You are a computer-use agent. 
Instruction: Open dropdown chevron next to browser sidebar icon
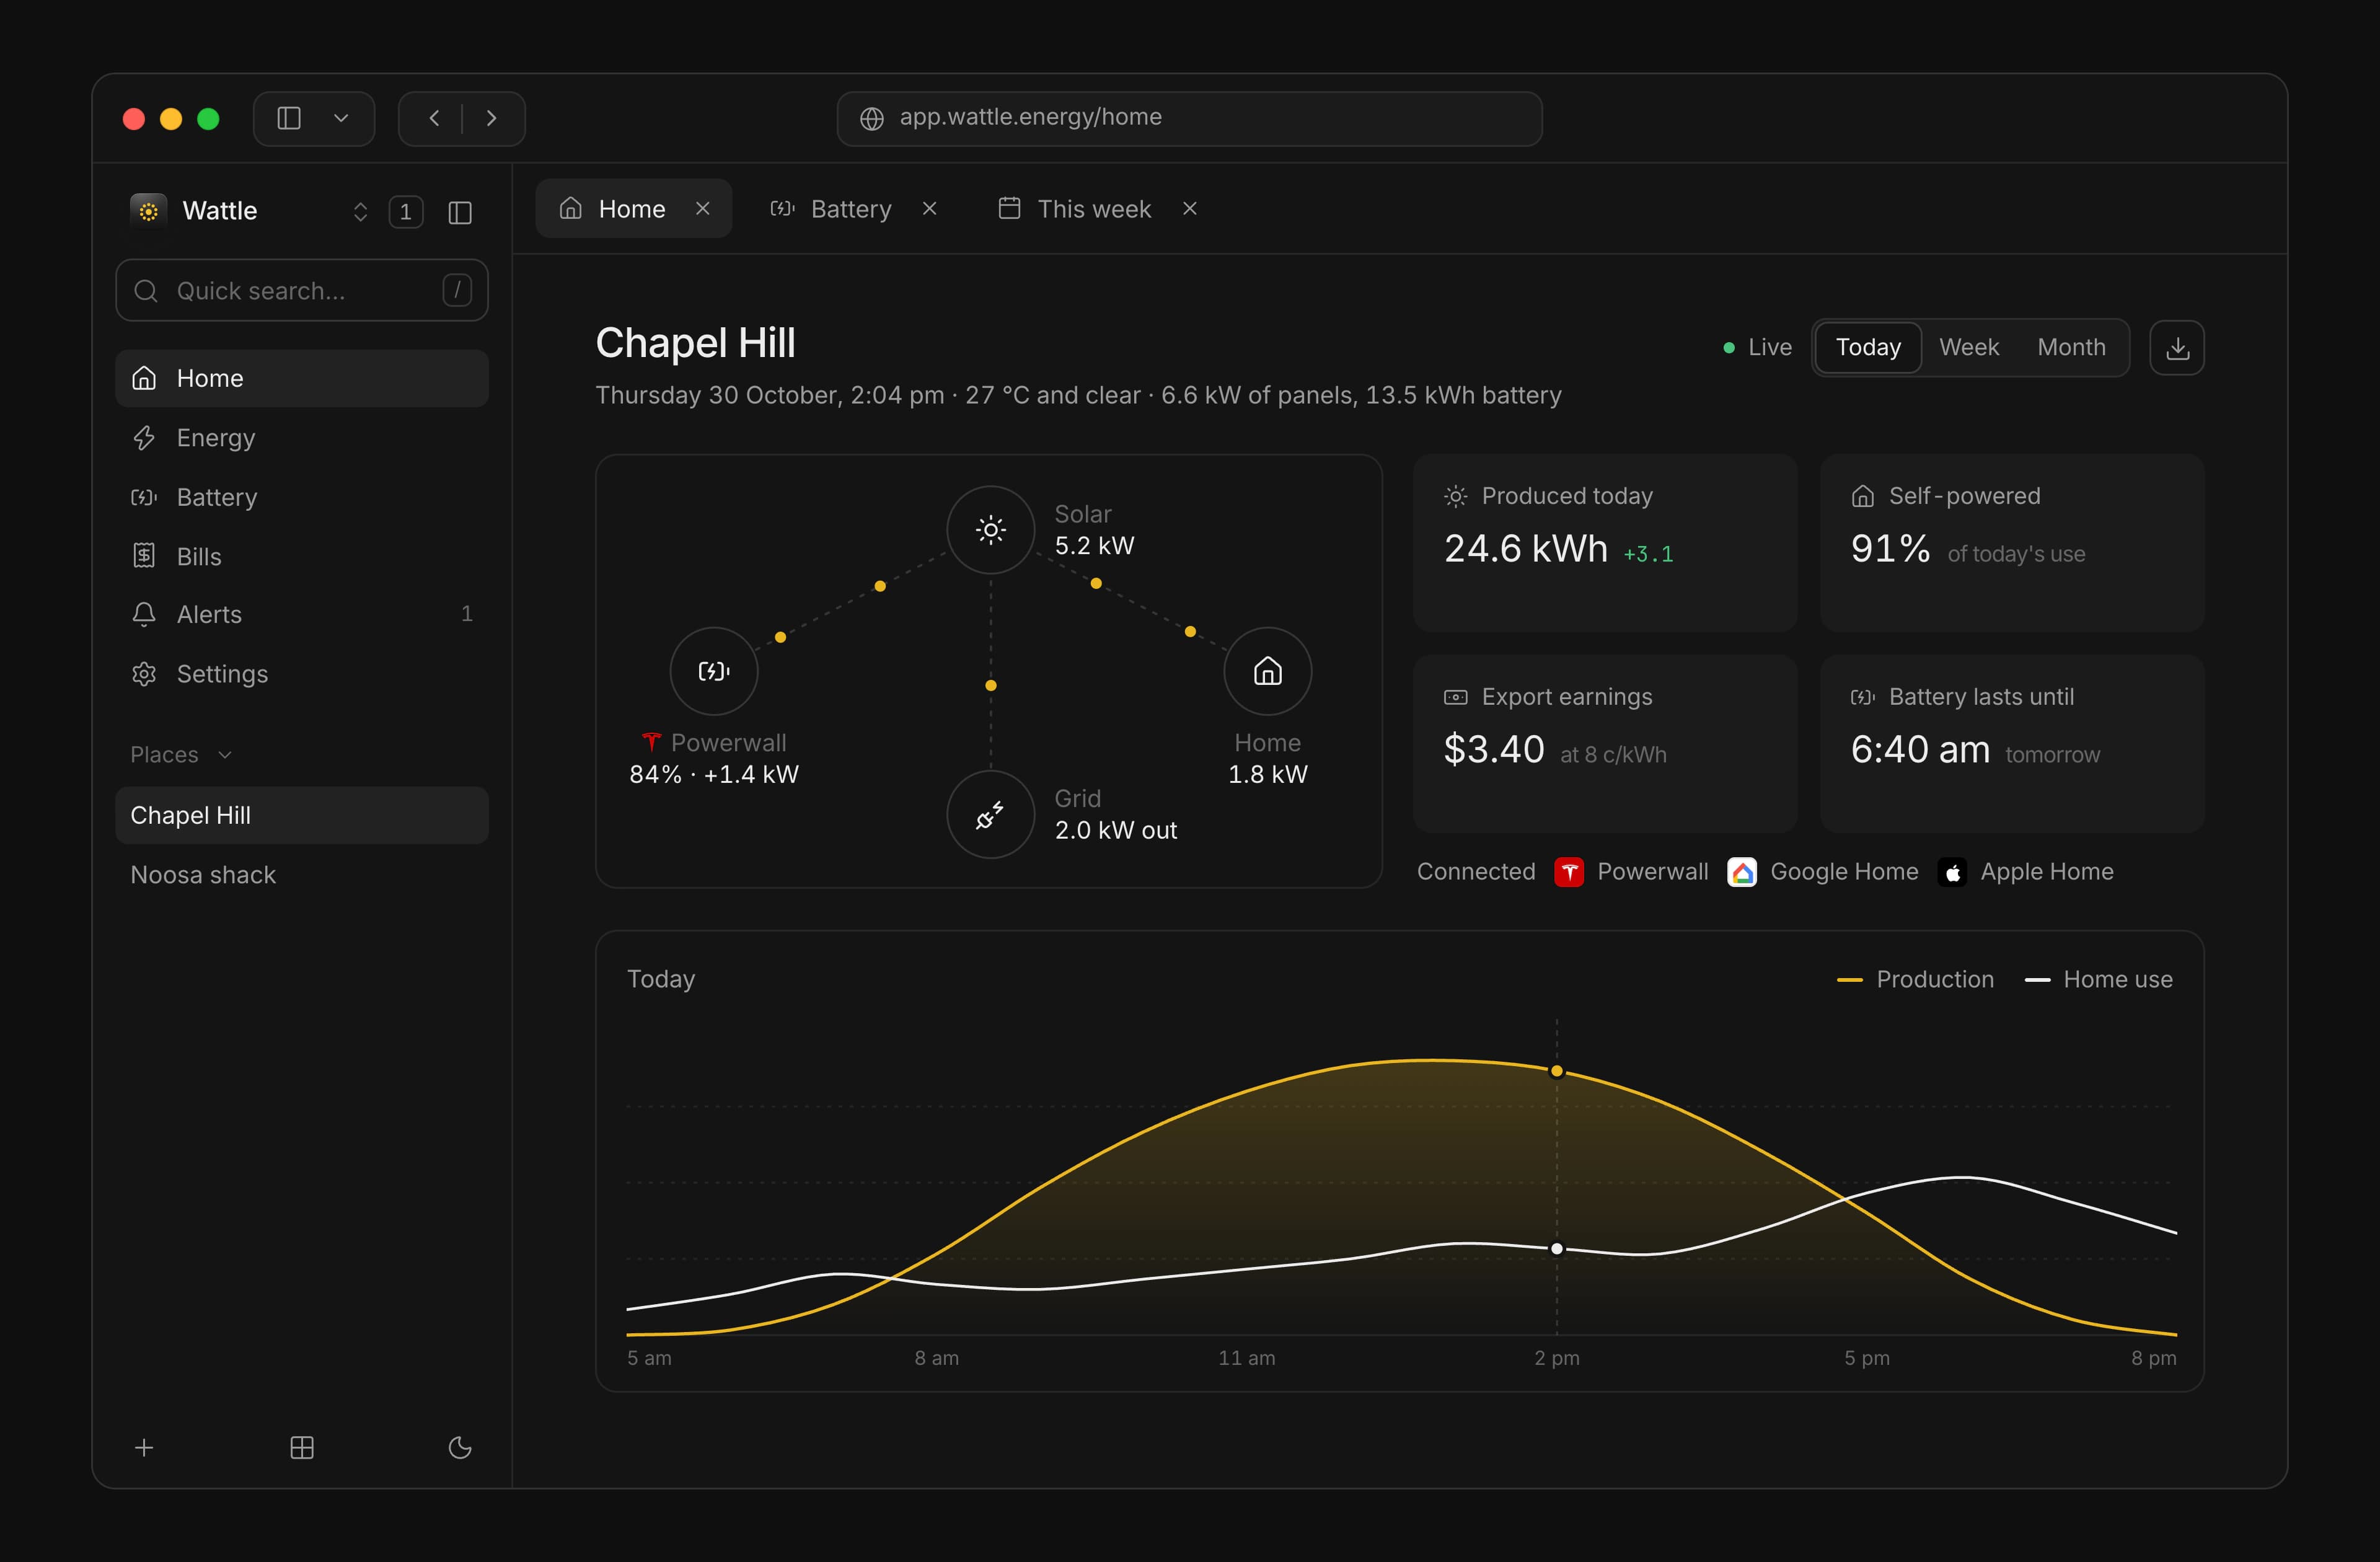point(341,118)
